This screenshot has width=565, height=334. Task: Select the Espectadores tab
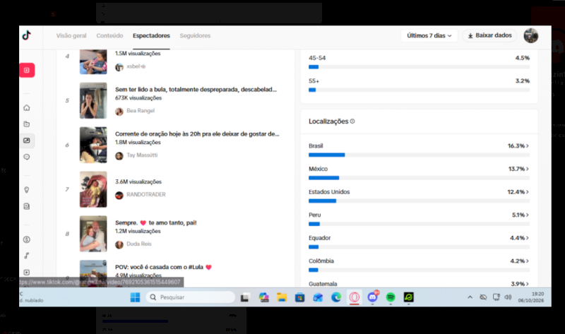pos(151,36)
